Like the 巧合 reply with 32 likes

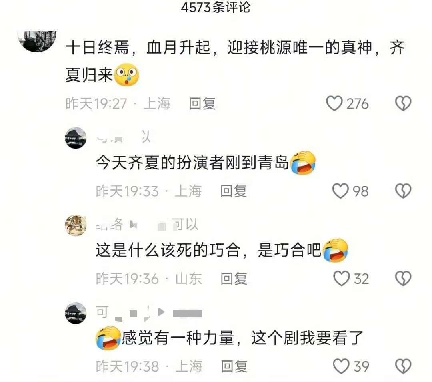(x=341, y=279)
